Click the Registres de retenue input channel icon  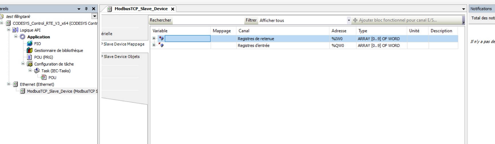pyautogui.click(x=161, y=39)
